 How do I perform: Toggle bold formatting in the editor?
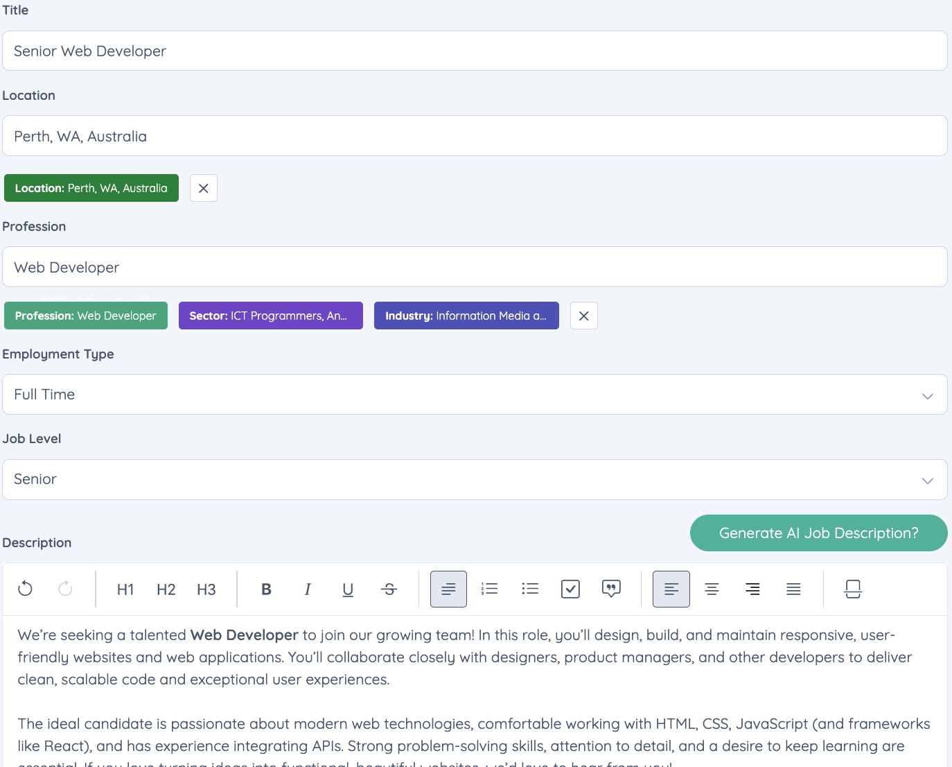[x=266, y=589]
